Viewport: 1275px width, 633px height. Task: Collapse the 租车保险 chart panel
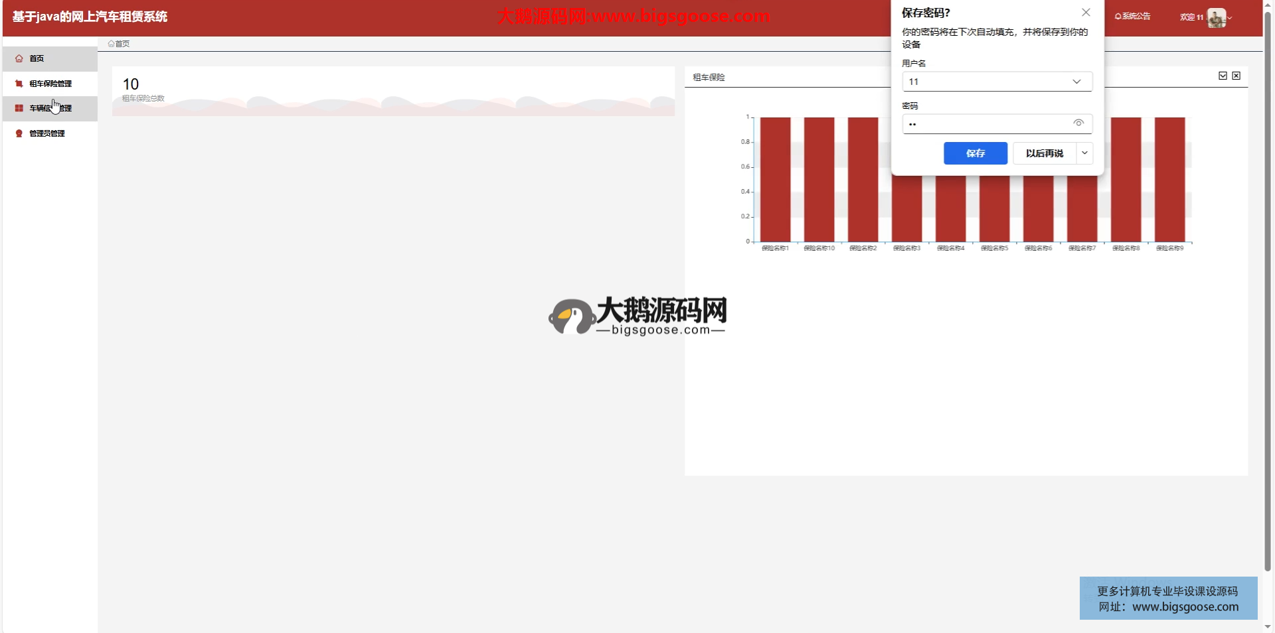coord(1223,76)
